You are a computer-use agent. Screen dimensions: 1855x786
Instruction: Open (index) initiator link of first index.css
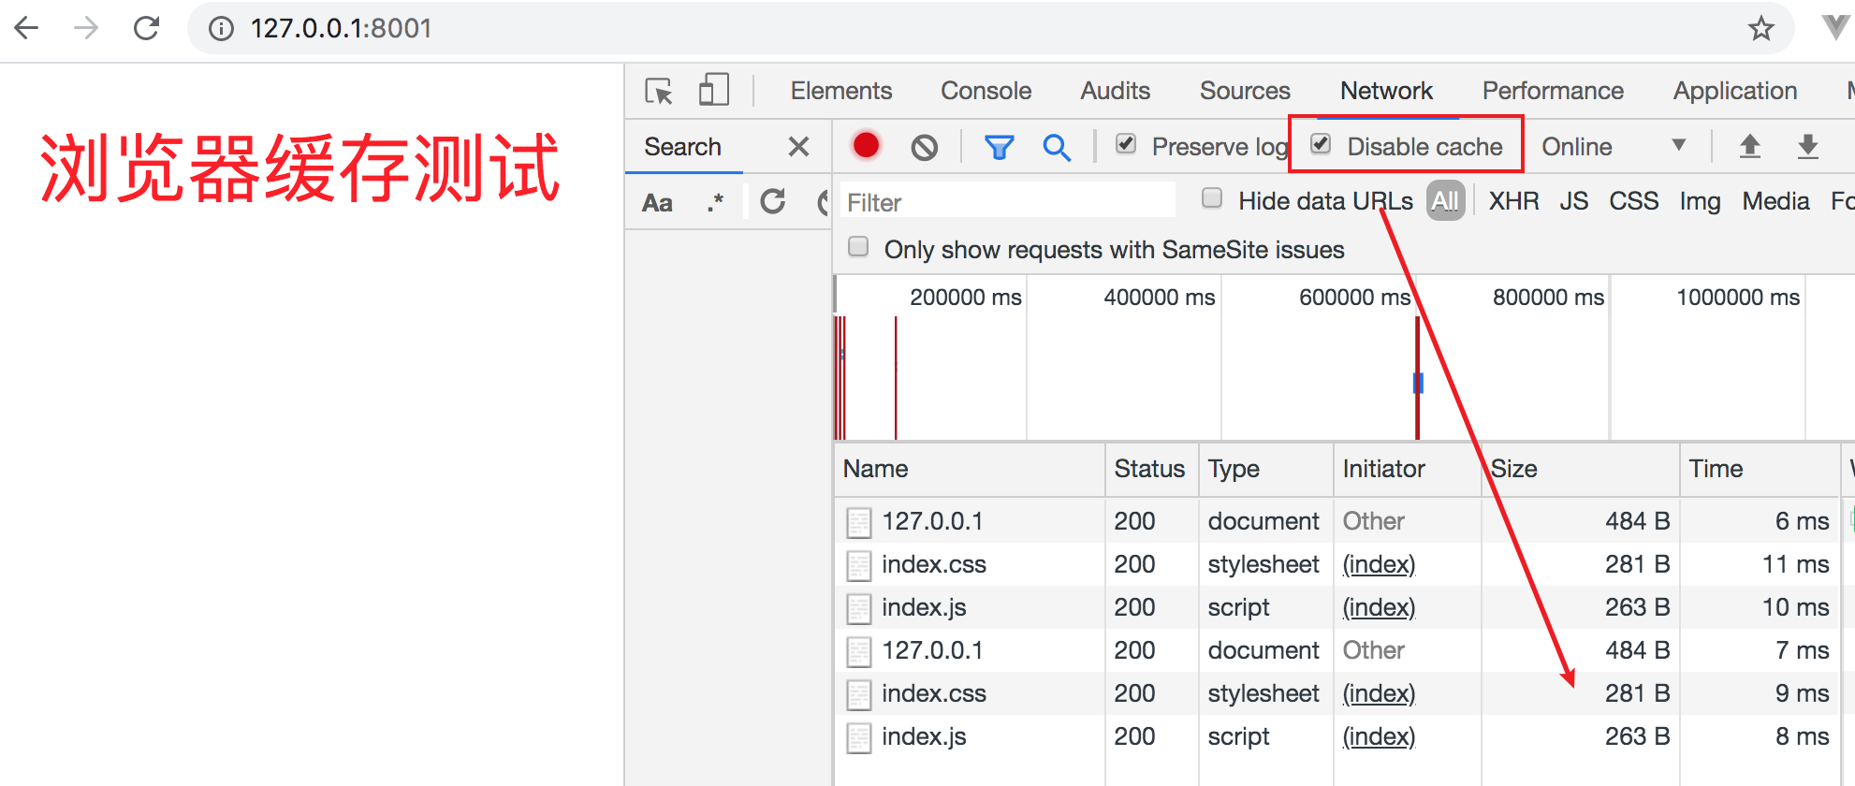1379,564
